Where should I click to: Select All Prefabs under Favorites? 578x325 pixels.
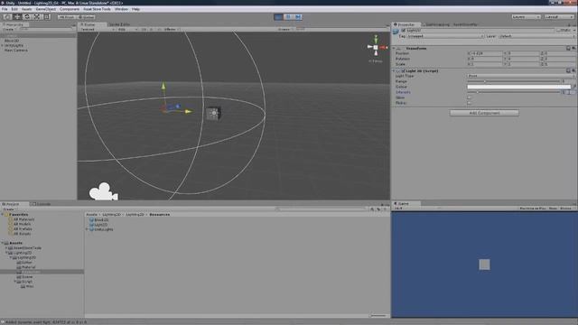[23, 228]
